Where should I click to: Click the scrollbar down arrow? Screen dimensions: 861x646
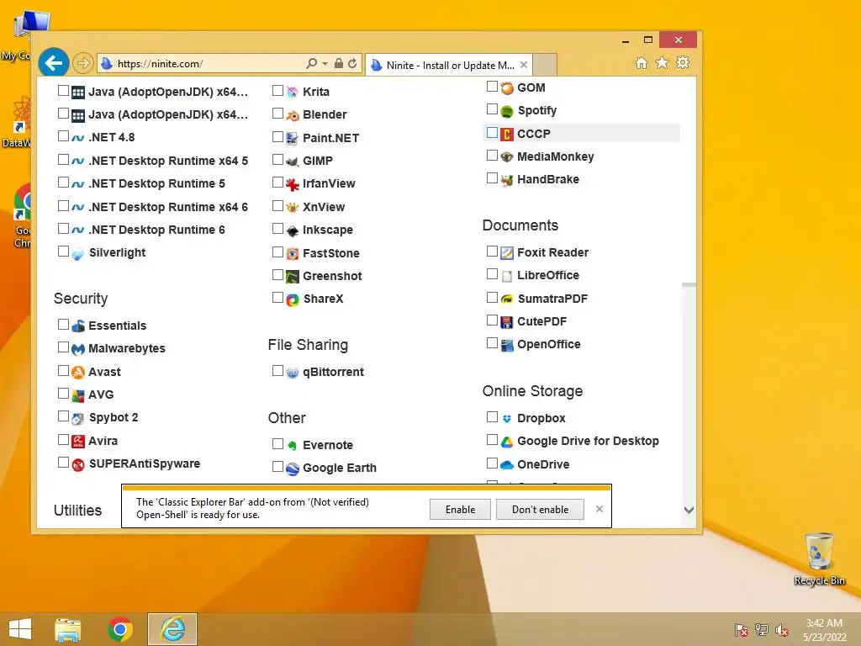pyautogui.click(x=689, y=511)
